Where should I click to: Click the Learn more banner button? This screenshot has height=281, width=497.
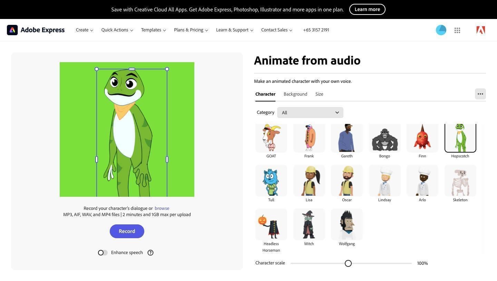click(x=367, y=9)
